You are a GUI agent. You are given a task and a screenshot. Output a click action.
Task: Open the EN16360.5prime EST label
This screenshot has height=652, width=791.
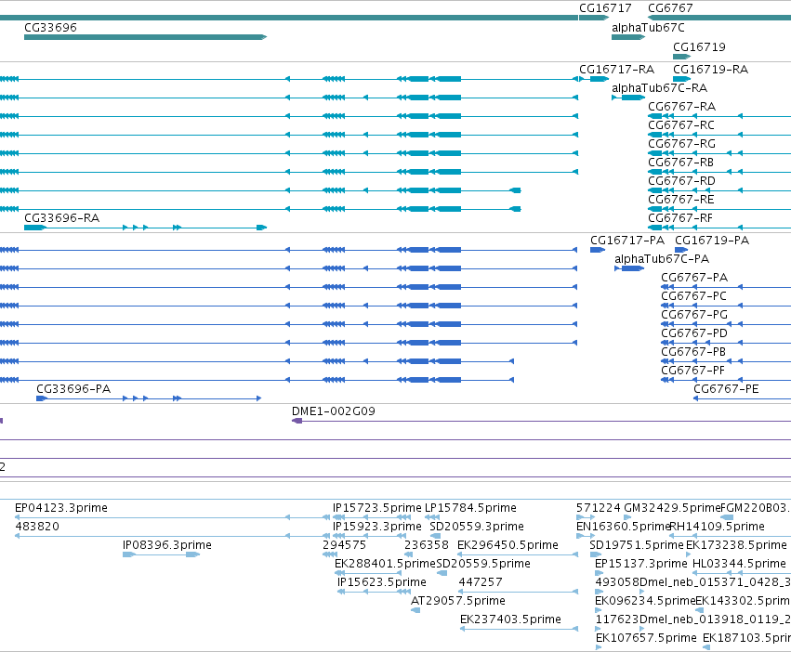[623, 527]
